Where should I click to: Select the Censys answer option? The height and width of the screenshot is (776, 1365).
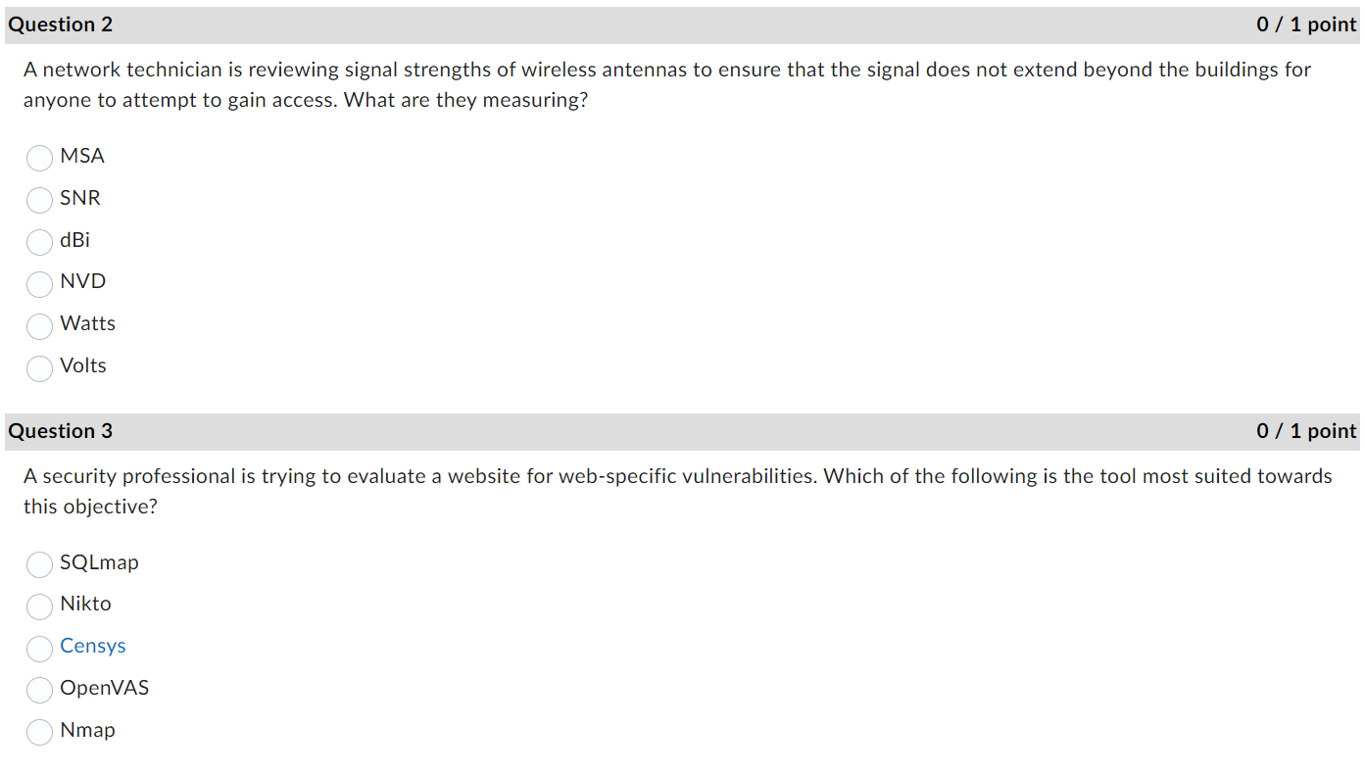(x=39, y=649)
